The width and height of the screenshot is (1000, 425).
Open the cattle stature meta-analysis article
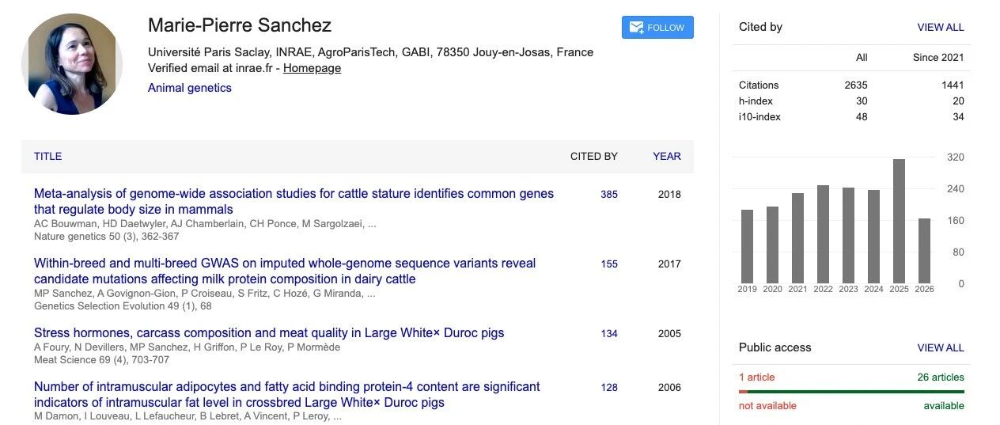pyautogui.click(x=294, y=202)
